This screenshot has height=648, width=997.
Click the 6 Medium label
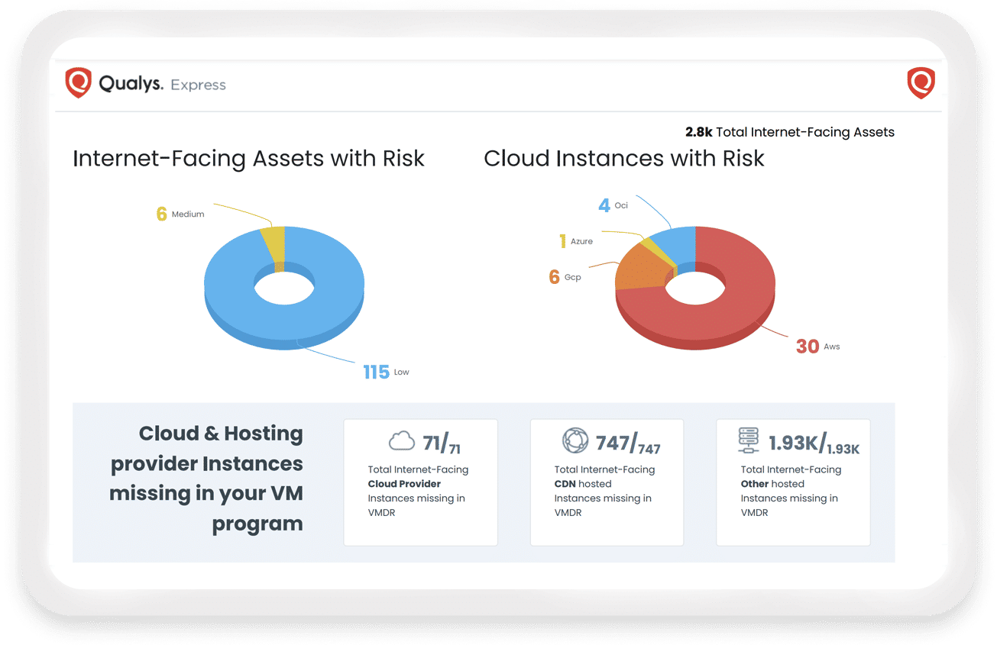click(180, 214)
